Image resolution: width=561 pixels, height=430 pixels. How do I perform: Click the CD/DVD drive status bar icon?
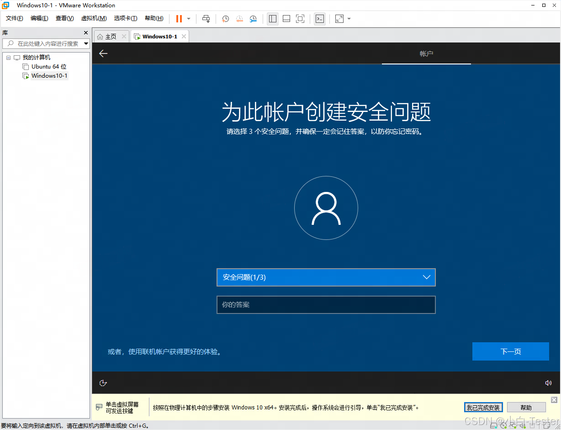[504, 426]
